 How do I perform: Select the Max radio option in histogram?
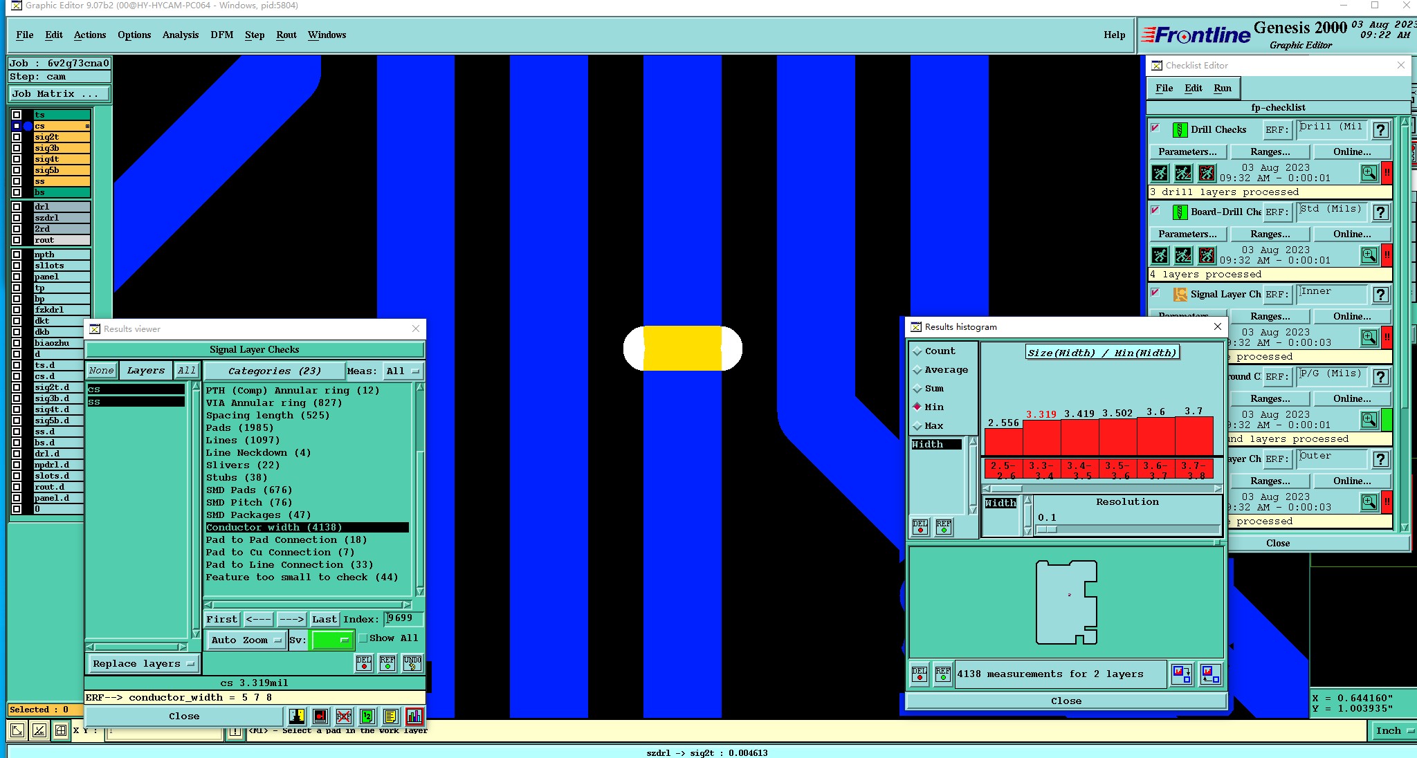tap(918, 425)
